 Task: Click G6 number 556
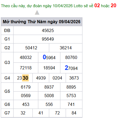coord(49,104)
